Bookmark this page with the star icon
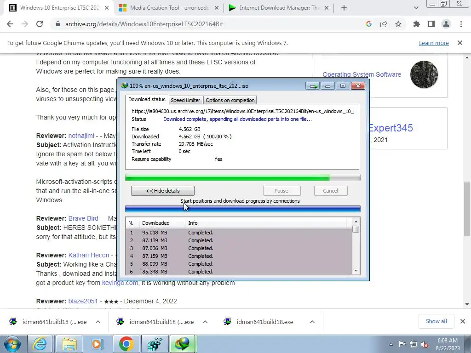 coord(398,24)
